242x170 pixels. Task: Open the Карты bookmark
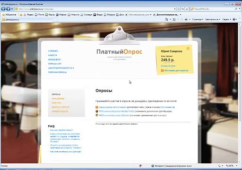pos(50,15)
